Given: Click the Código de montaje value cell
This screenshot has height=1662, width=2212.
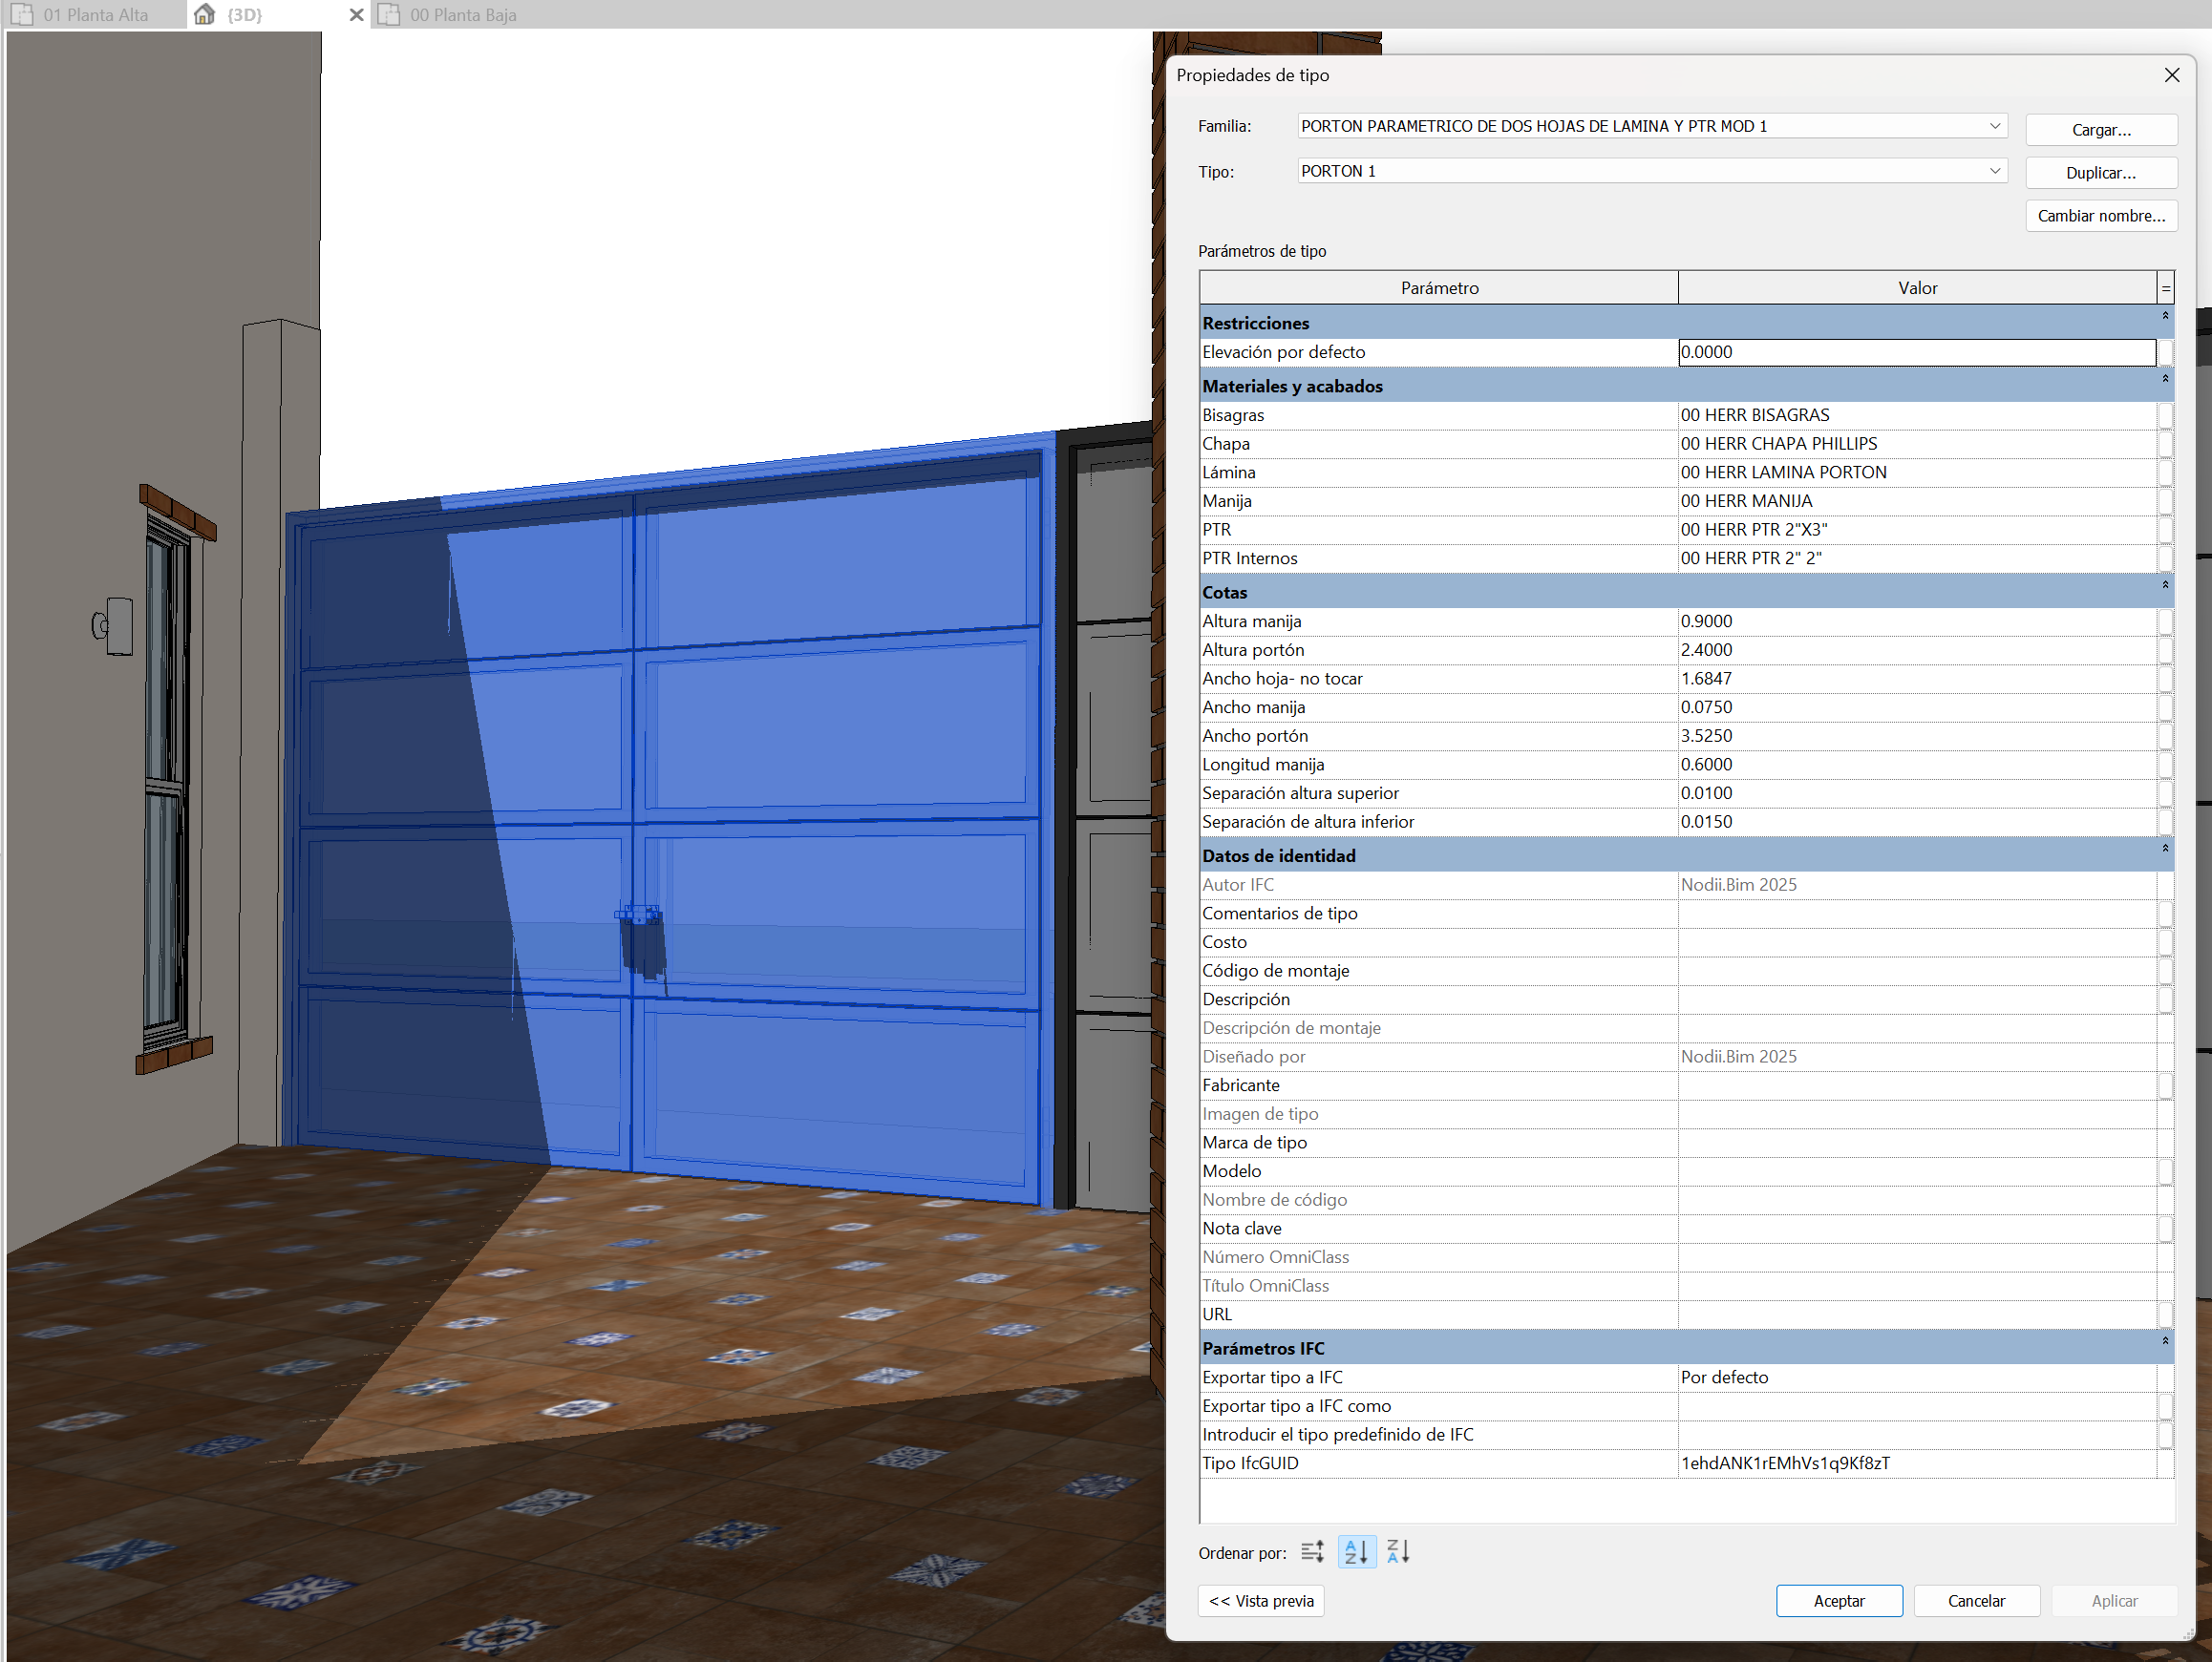Looking at the screenshot, I should tap(1917, 971).
